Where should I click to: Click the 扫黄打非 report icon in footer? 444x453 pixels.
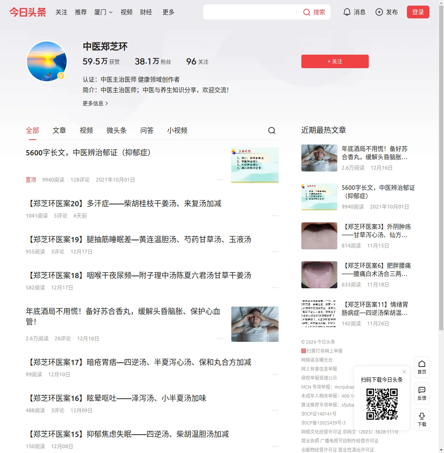coord(304,351)
